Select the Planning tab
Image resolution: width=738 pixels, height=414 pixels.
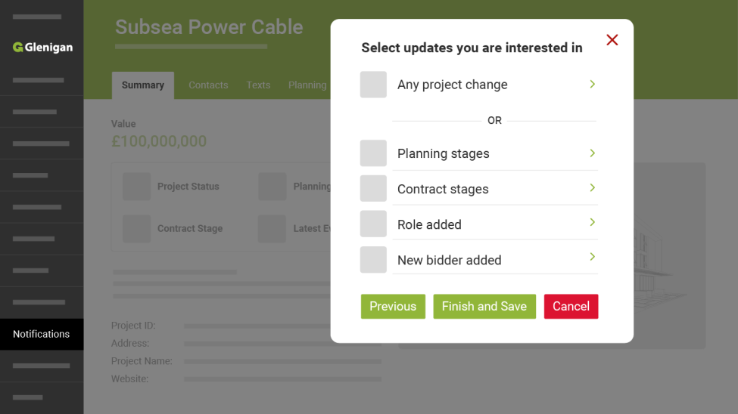pos(307,85)
